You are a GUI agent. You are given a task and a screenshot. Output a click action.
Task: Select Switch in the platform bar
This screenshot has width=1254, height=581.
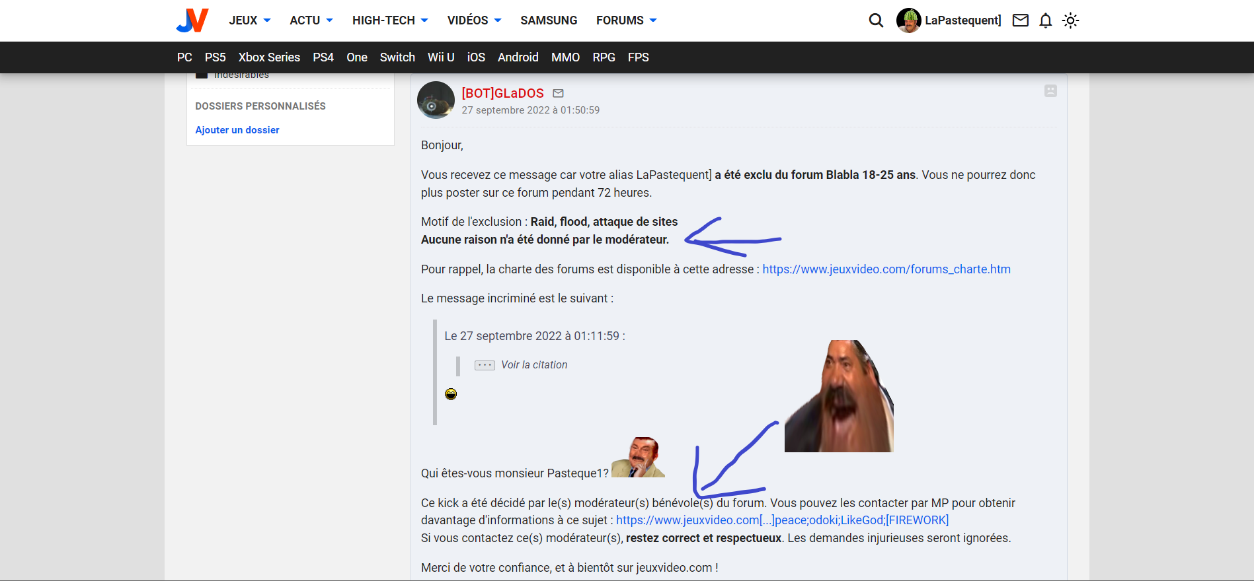click(x=397, y=57)
